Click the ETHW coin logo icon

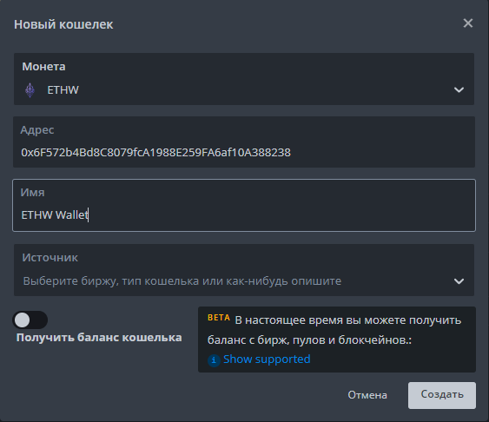click(x=30, y=90)
